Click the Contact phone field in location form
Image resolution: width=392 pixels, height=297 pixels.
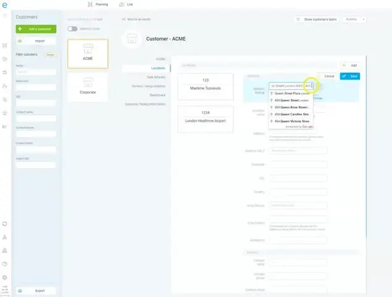[x=298, y=276]
